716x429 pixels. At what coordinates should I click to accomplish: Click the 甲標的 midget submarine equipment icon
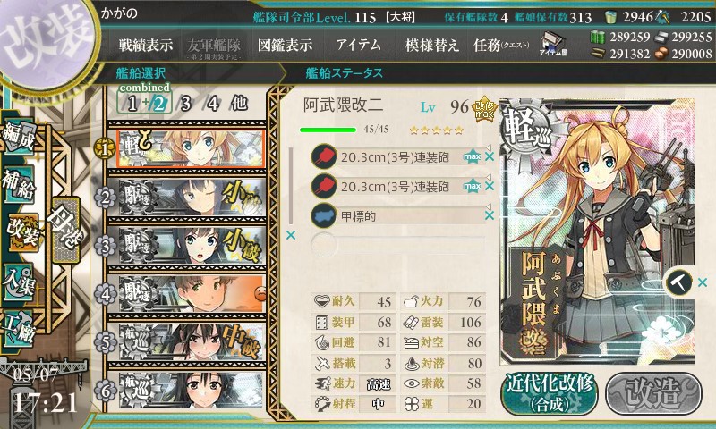point(323,215)
